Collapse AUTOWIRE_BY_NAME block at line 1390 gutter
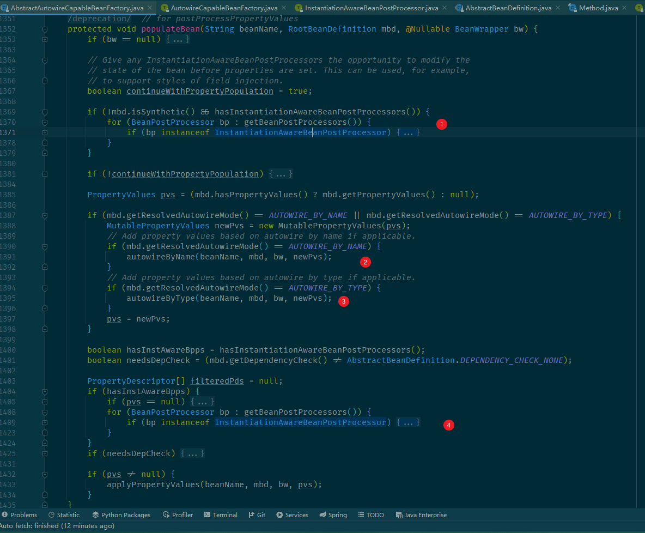 click(45, 246)
